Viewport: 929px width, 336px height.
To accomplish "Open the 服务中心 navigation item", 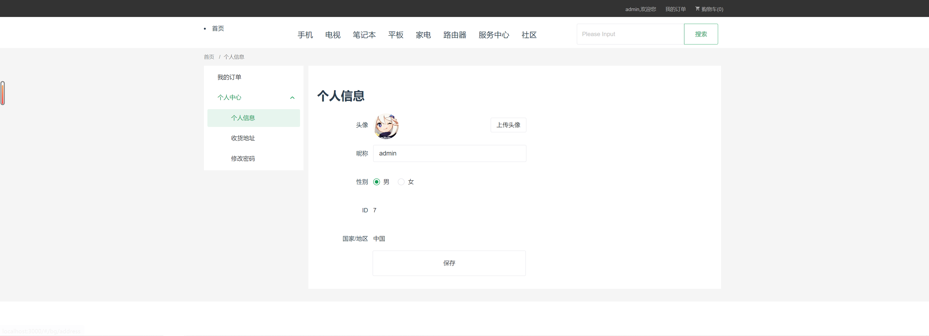I will (494, 35).
